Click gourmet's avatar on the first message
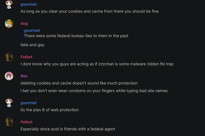Image resolution: width=205 pixels, height=136 pixels. coord(9,5)
